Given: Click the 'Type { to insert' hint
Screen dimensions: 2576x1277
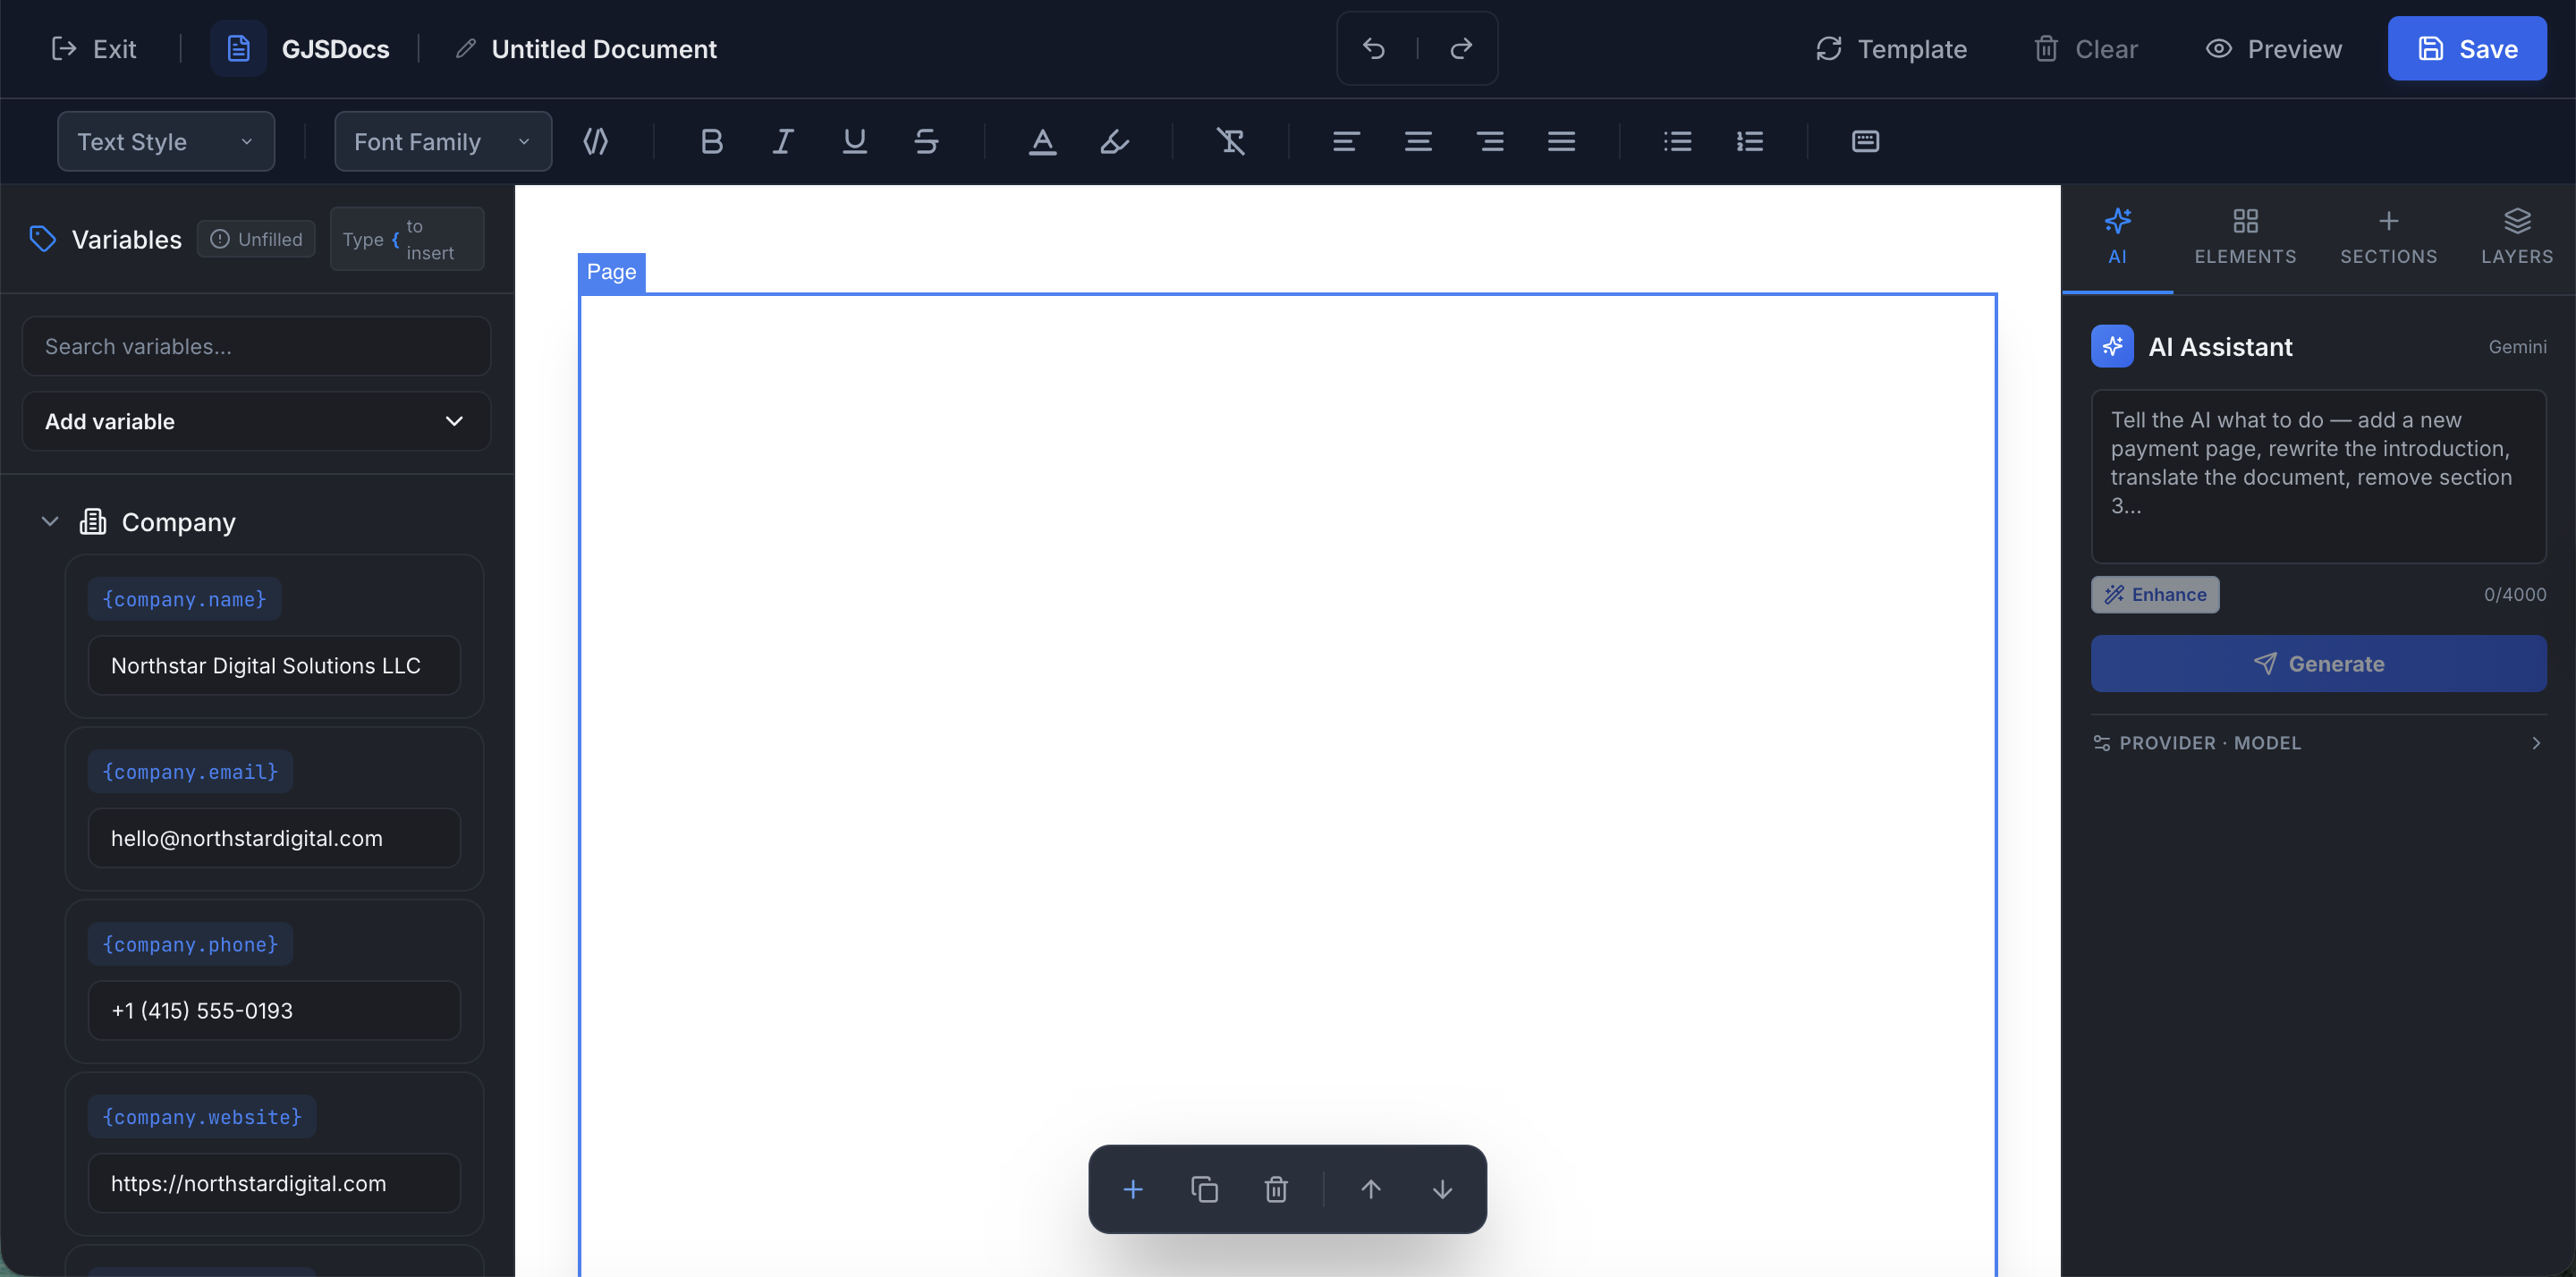Looking at the screenshot, I should [407, 239].
